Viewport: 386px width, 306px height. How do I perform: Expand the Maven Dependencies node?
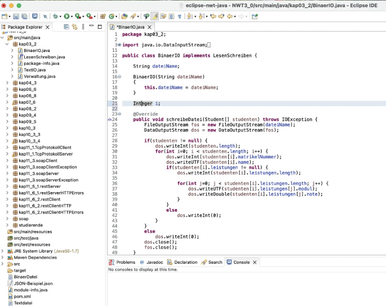(x=3, y=258)
